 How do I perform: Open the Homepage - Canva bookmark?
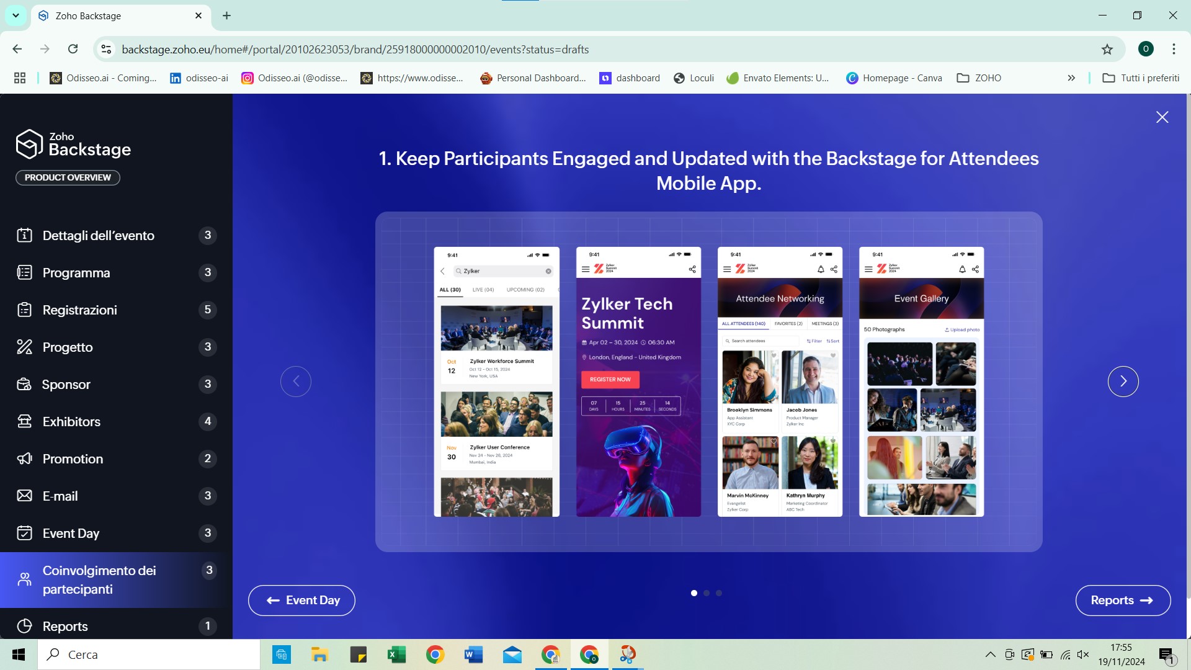point(894,78)
